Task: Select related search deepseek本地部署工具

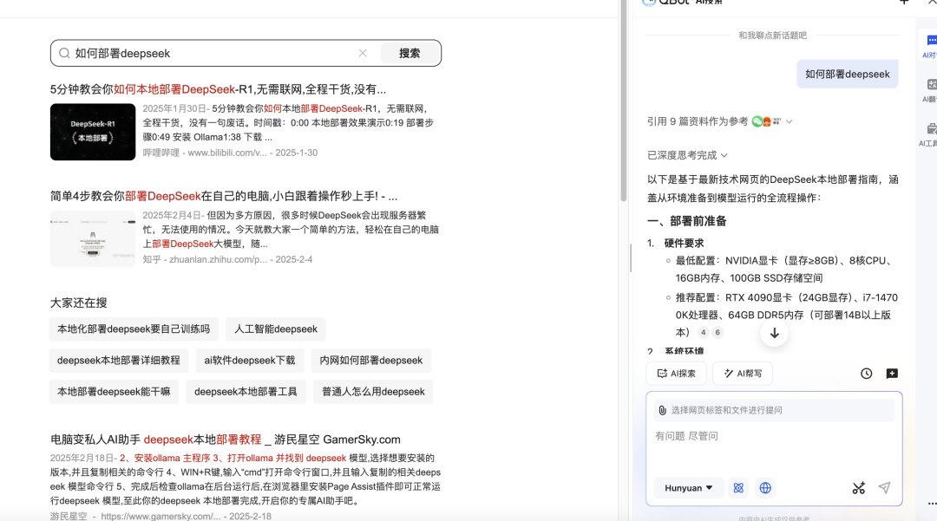Action: tap(246, 392)
